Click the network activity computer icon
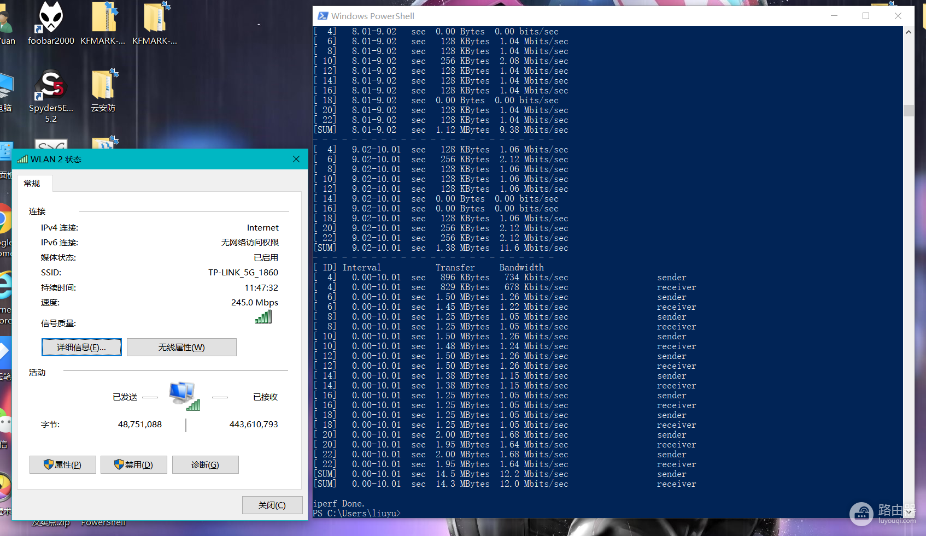The height and width of the screenshot is (536, 926). pos(185,397)
